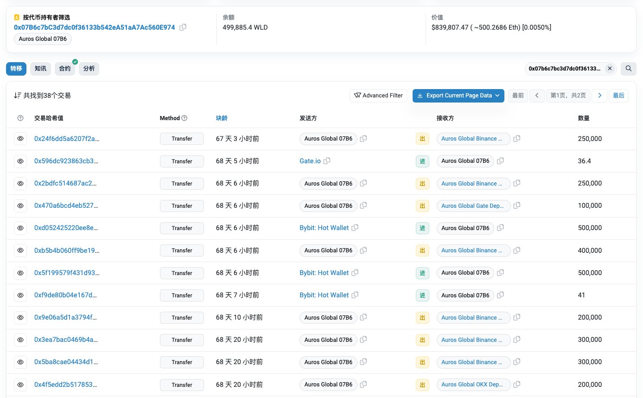Switch to the 知讯 tab
Image resolution: width=643 pixels, height=398 pixels.
click(40, 69)
